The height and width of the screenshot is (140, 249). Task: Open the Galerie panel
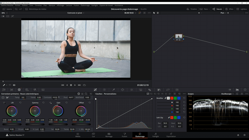point(7,9)
